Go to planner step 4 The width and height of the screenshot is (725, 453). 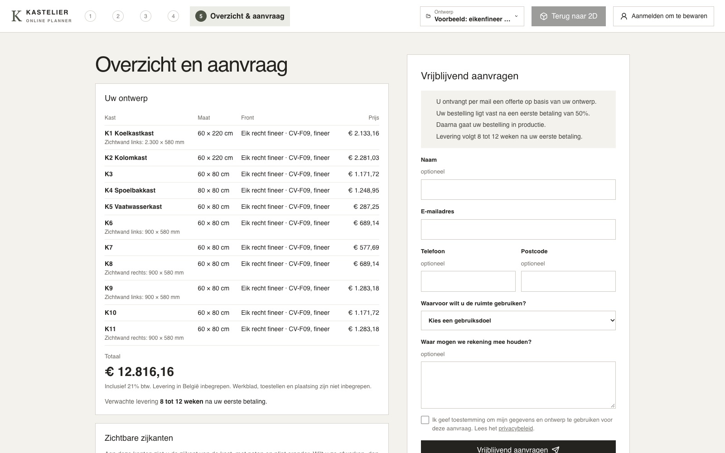tap(173, 16)
